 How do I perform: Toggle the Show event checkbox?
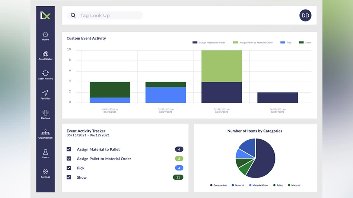pos(69,178)
